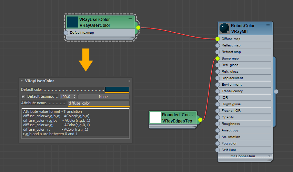Click the Environment input socket
The height and width of the screenshot is (172, 293).
pyautogui.click(x=218, y=85)
